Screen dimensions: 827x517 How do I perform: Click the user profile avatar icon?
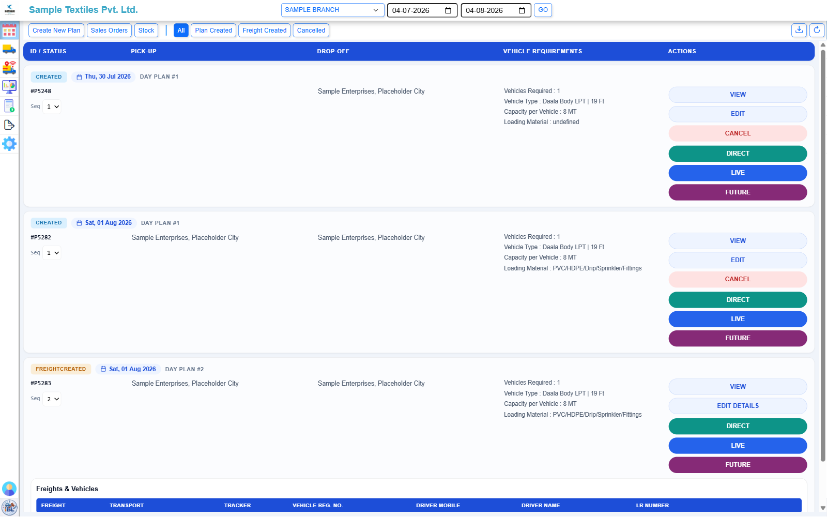pyautogui.click(x=9, y=489)
